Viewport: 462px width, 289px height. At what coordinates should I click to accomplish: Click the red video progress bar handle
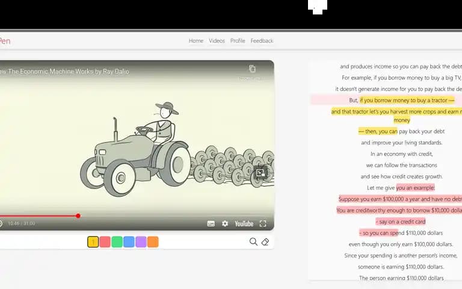(x=78, y=216)
